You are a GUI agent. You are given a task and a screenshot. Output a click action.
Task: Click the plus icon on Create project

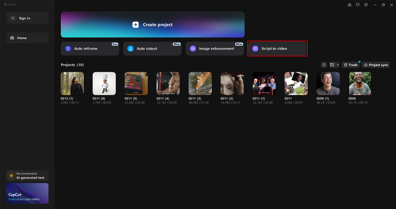tap(136, 25)
